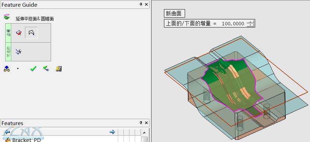This screenshot has width=310, height=142.
Task: Cancel the feature with the yellow X icon
Action: point(59,69)
